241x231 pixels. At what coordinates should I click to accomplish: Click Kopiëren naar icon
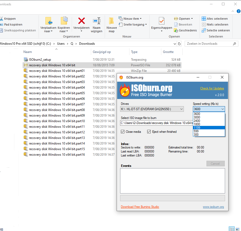coord(64,21)
